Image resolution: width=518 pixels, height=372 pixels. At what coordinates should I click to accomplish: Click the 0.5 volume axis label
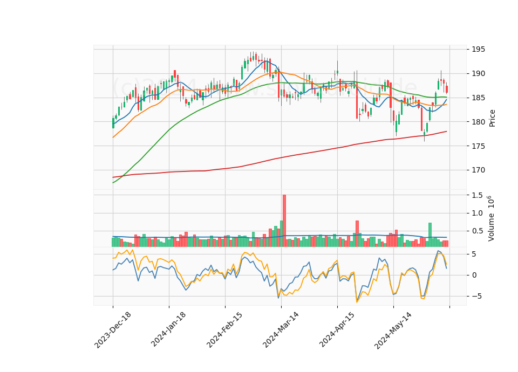476,231
